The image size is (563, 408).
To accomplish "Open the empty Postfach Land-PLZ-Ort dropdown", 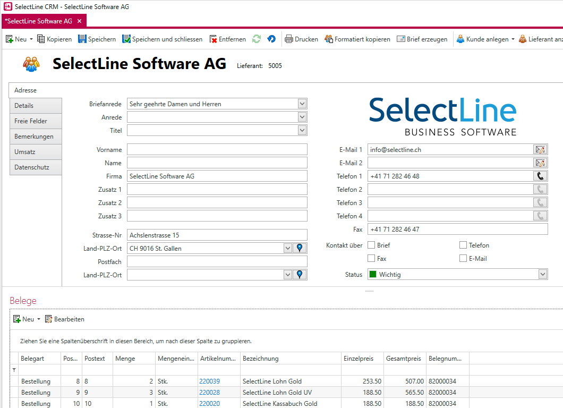I will point(287,275).
